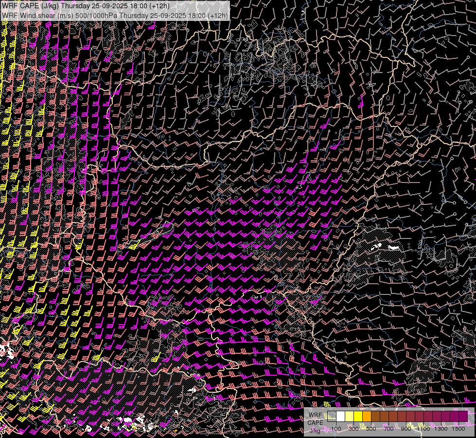Screen dimensions: 476x438
Task: Click the 1500 label on CAPE scale
Action: [458, 428]
